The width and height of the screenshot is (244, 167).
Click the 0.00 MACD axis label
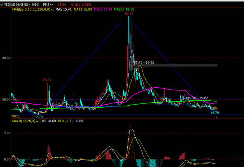(x=7, y=159)
